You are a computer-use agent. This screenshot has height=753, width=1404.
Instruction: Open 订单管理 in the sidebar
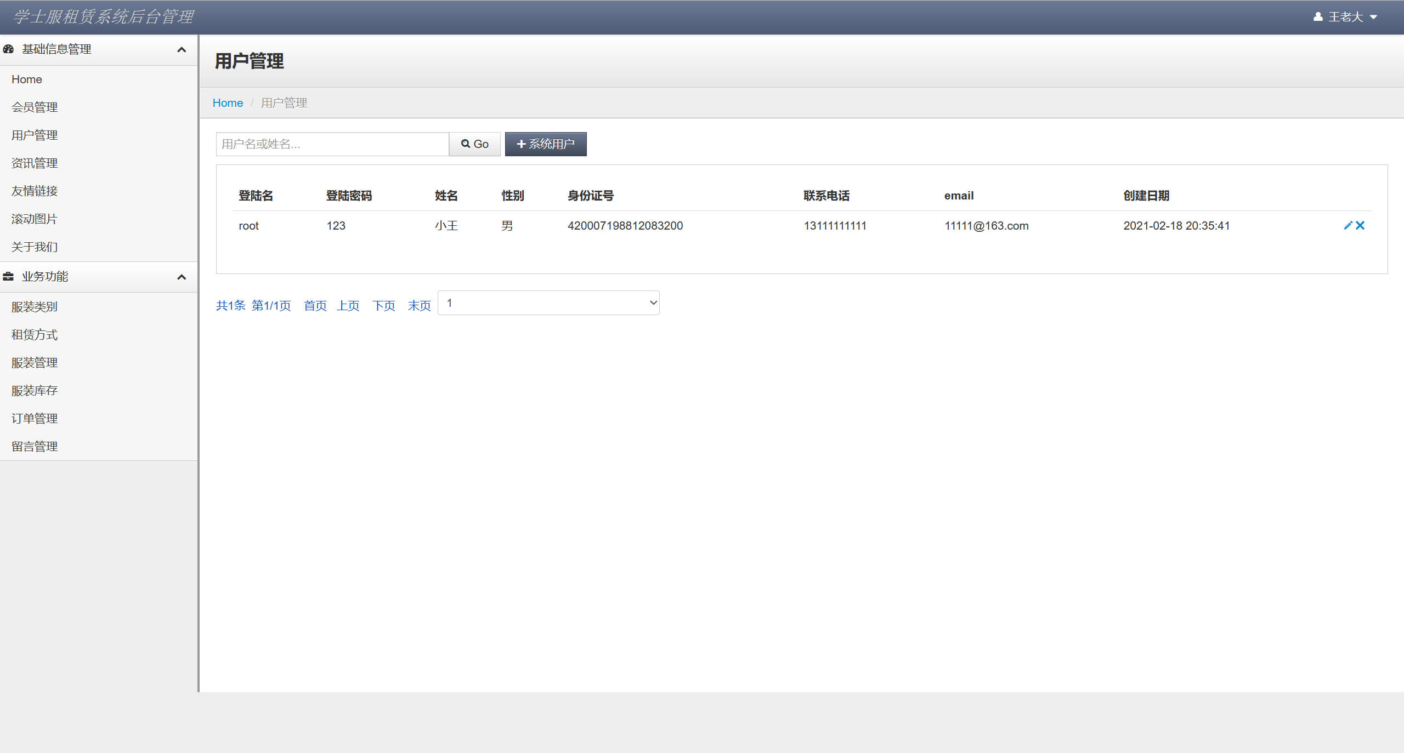click(35, 419)
